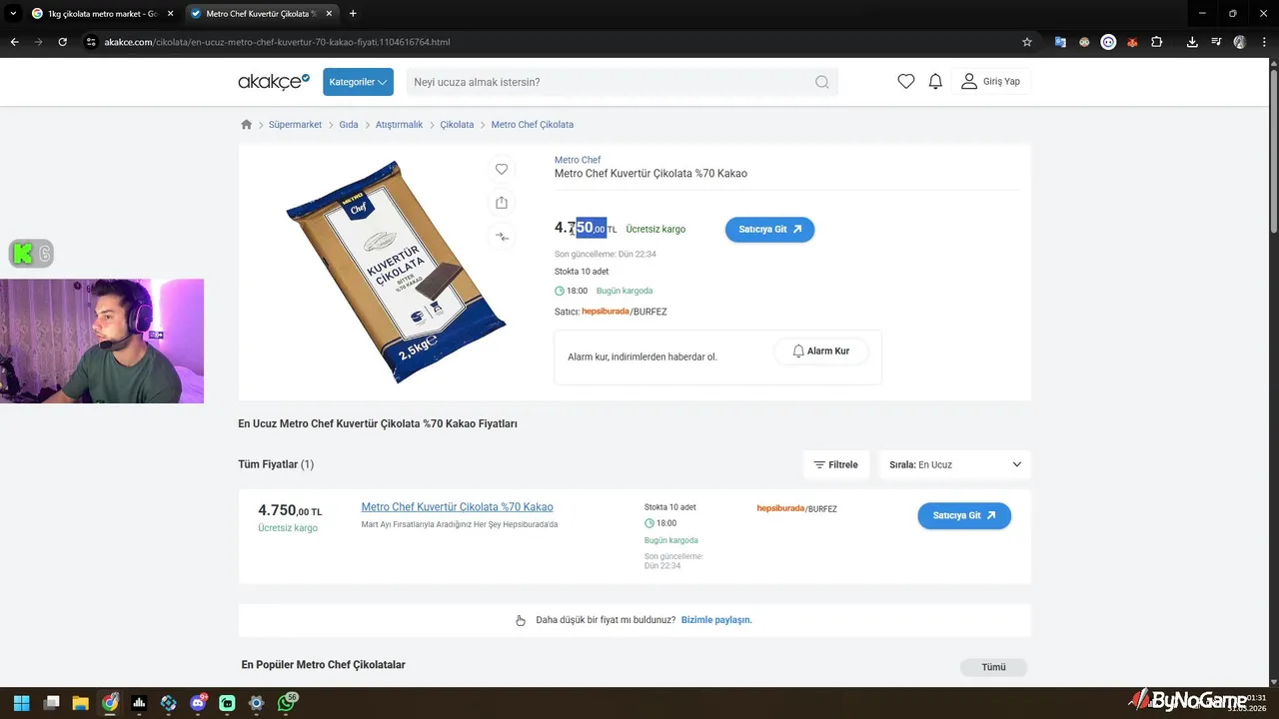This screenshot has height=719, width=1279.
Task: Open notifications bell icon in header
Action: tap(935, 82)
